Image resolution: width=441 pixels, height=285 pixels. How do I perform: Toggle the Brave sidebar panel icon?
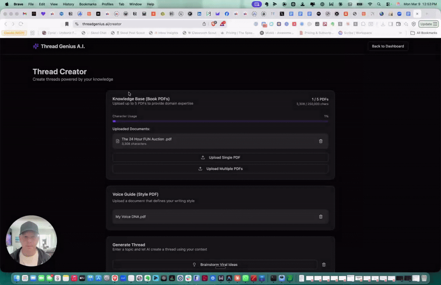pyautogui.click(x=390, y=24)
